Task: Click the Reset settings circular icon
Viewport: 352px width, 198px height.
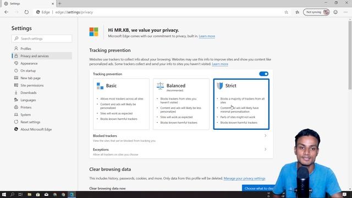Action: [x=16, y=122]
